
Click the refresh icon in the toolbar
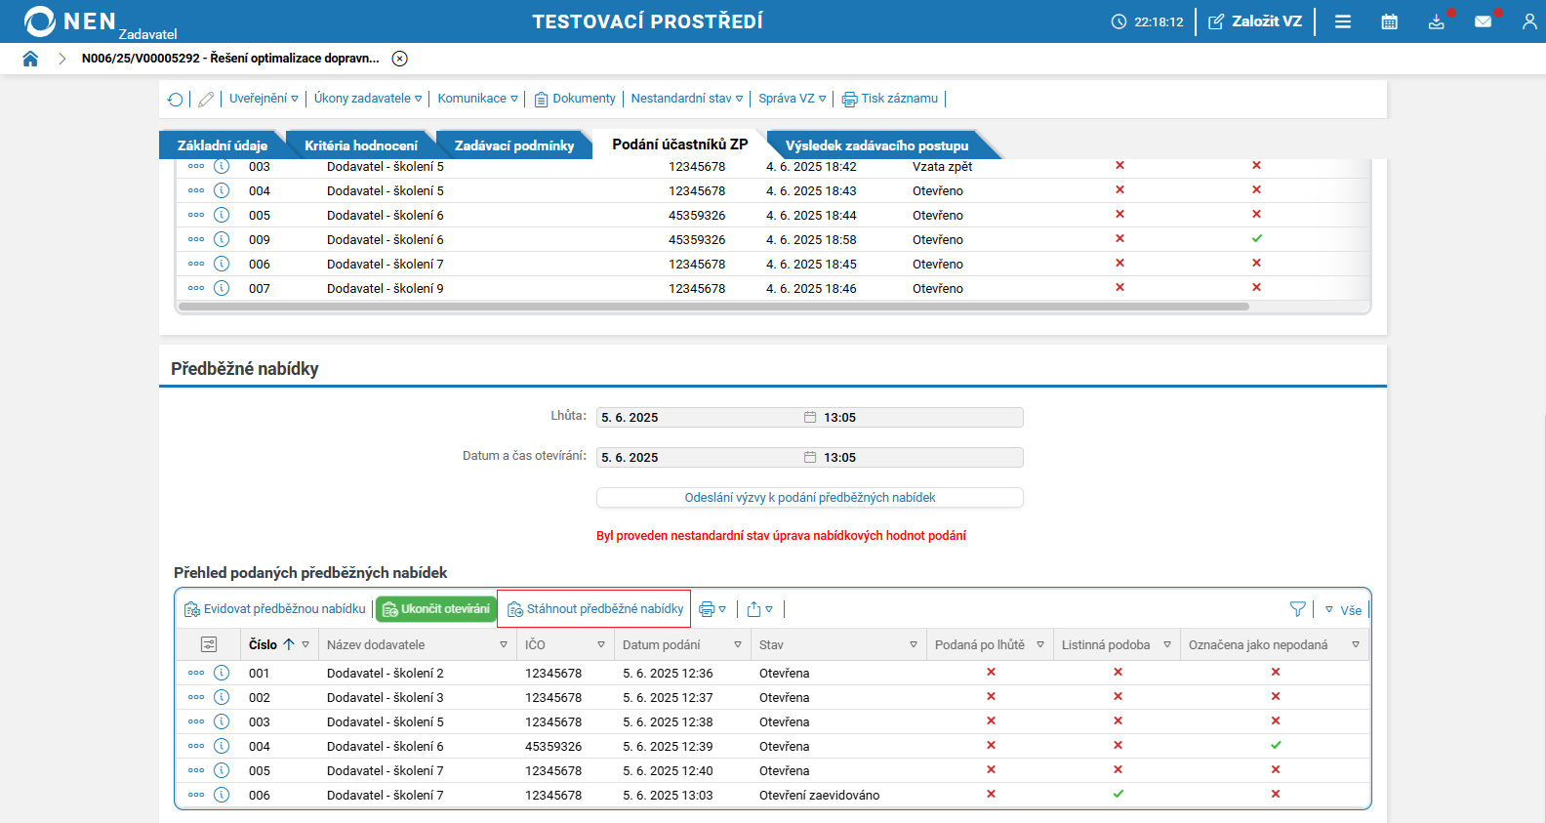click(176, 99)
